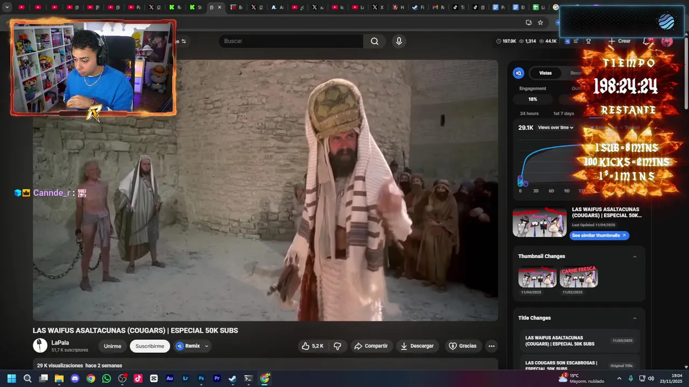
Task: Open Steam from taskbar
Action: 233,378
